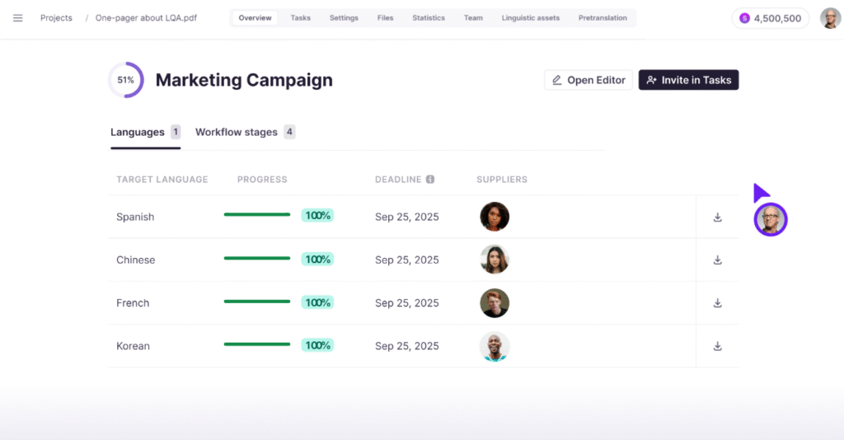Select the Workflow stages tab
Screen dimensions: 844x440
(x=237, y=132)
